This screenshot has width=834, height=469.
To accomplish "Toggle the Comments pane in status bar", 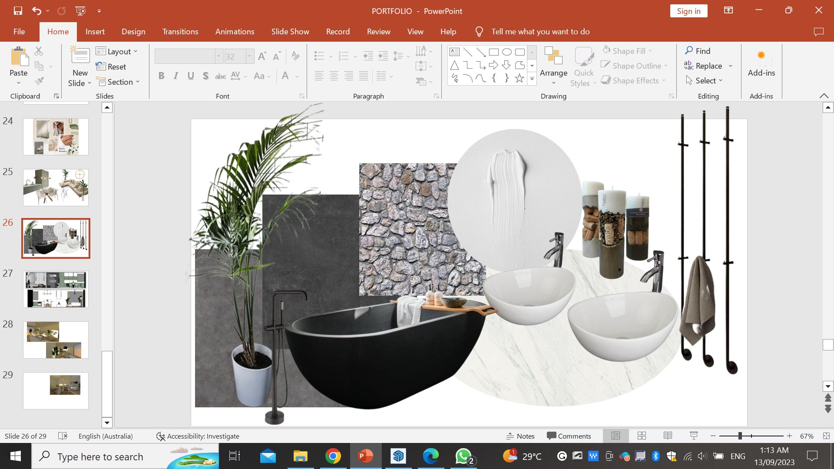I will (569, 436).
